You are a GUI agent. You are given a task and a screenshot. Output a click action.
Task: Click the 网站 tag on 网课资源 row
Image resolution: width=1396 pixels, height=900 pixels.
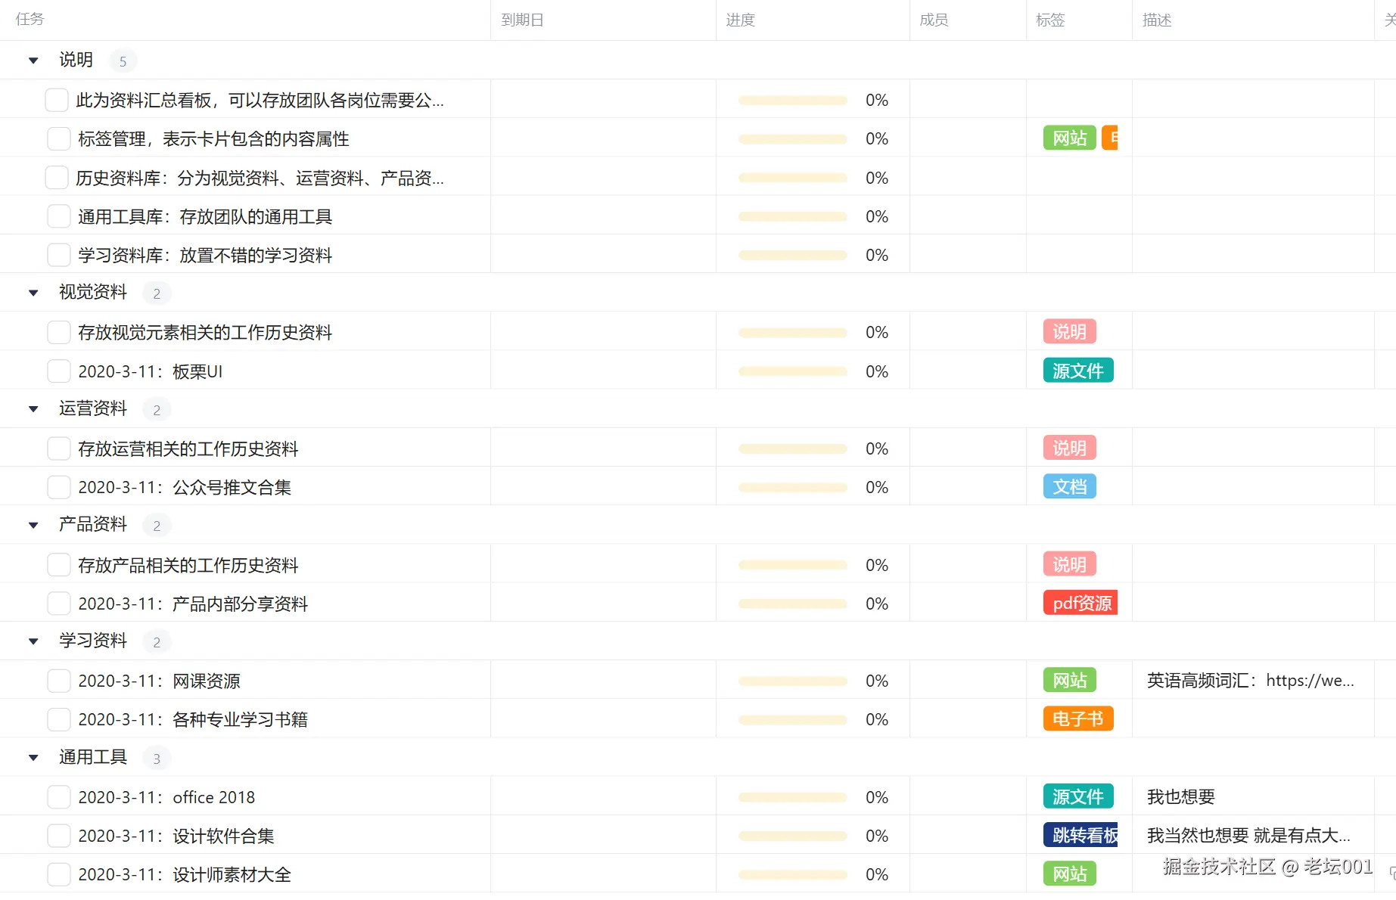pos(1068,680)
